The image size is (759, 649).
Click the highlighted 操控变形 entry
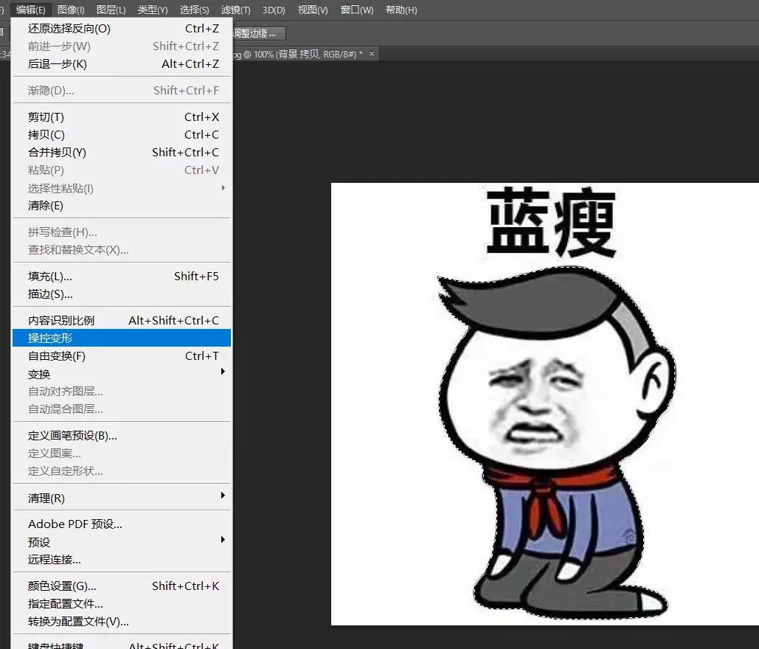point(122,338)
